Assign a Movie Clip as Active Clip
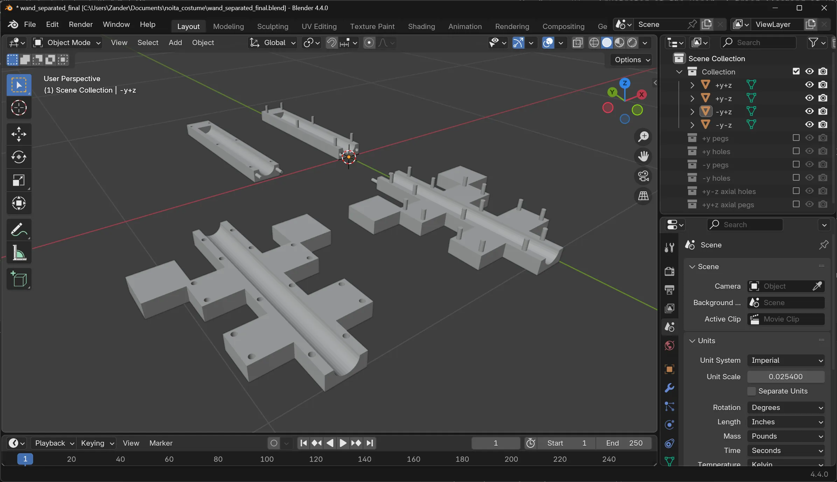The height and width of the screenshot is (482, 837). 785,319
